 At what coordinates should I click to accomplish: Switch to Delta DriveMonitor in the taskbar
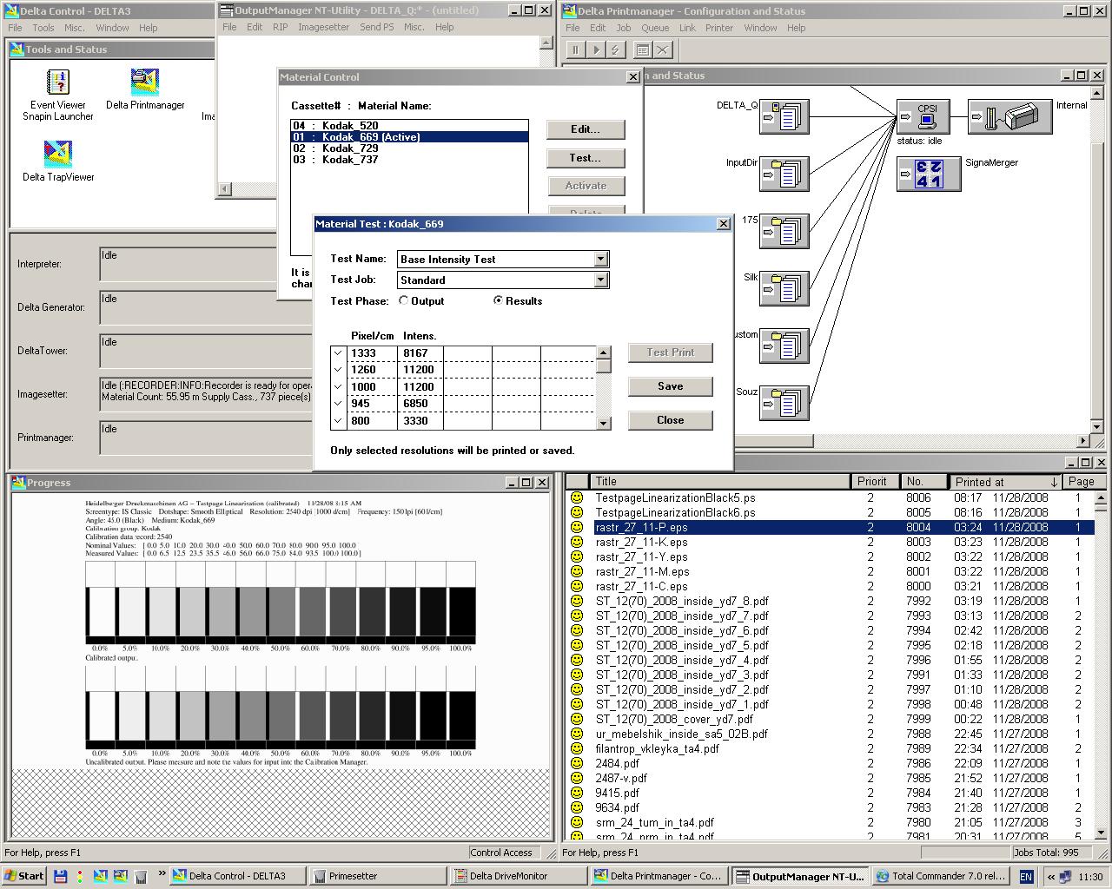coord(518,876)
